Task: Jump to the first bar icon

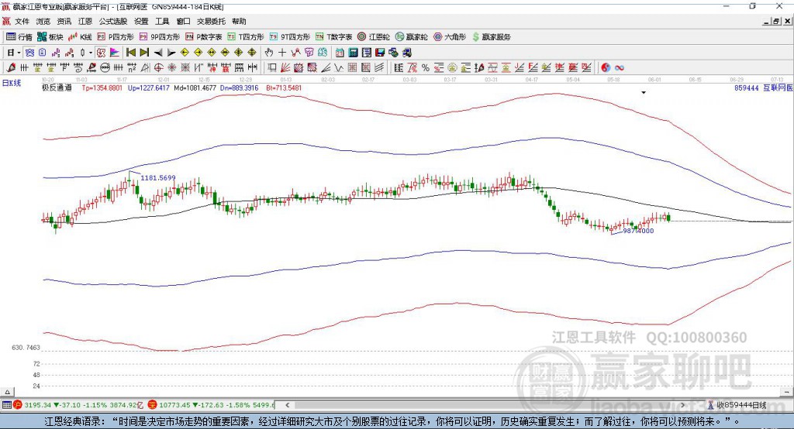Action: (x=131, y=53)
